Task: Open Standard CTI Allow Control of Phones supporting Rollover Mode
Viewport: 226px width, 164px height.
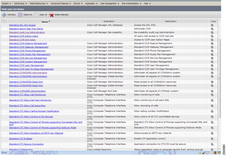Action: click(x=42, y=128)
